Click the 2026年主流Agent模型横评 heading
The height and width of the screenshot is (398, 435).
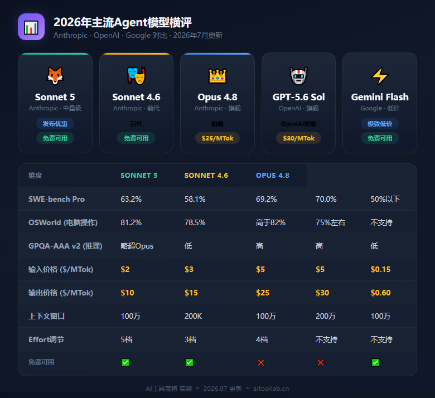123,22
